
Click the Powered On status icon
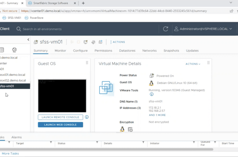pyautogui.click(x=152, y=75)
